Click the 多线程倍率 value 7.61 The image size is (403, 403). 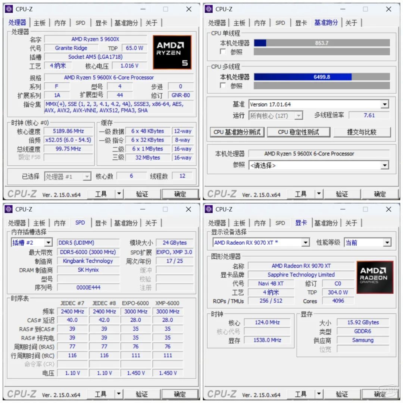coord(369,115)
